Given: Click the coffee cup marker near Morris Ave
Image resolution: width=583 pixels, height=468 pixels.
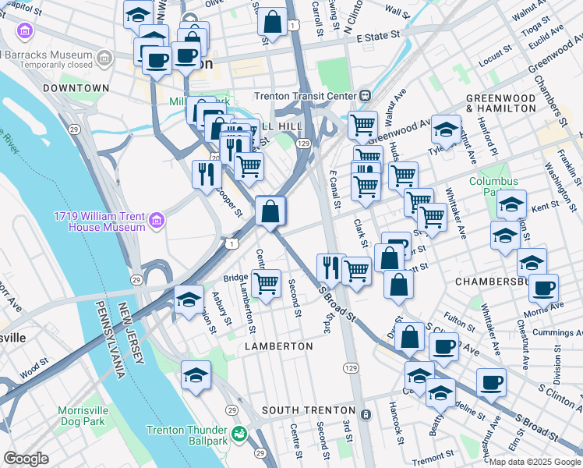Looking at the screenshot, I should coord(543,292).
